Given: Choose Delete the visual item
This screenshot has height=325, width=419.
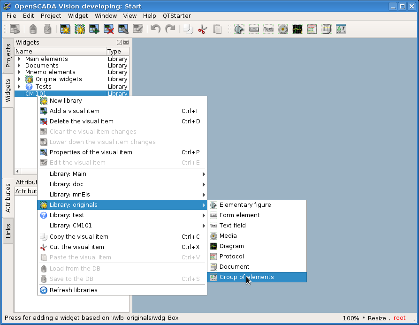Looking at the screenshot, I should pos(122,121).
